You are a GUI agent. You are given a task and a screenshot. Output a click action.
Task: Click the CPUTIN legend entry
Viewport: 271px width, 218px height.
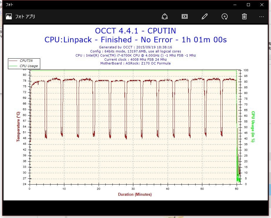pos(21,61)
